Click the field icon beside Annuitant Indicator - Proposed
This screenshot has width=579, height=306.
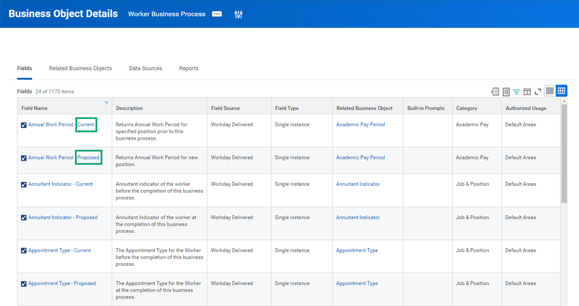24,218
